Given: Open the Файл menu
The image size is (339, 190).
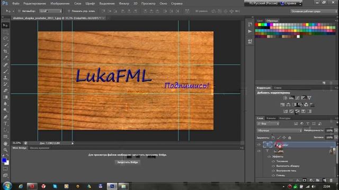Looking at the screenshot, I should 16,4.
